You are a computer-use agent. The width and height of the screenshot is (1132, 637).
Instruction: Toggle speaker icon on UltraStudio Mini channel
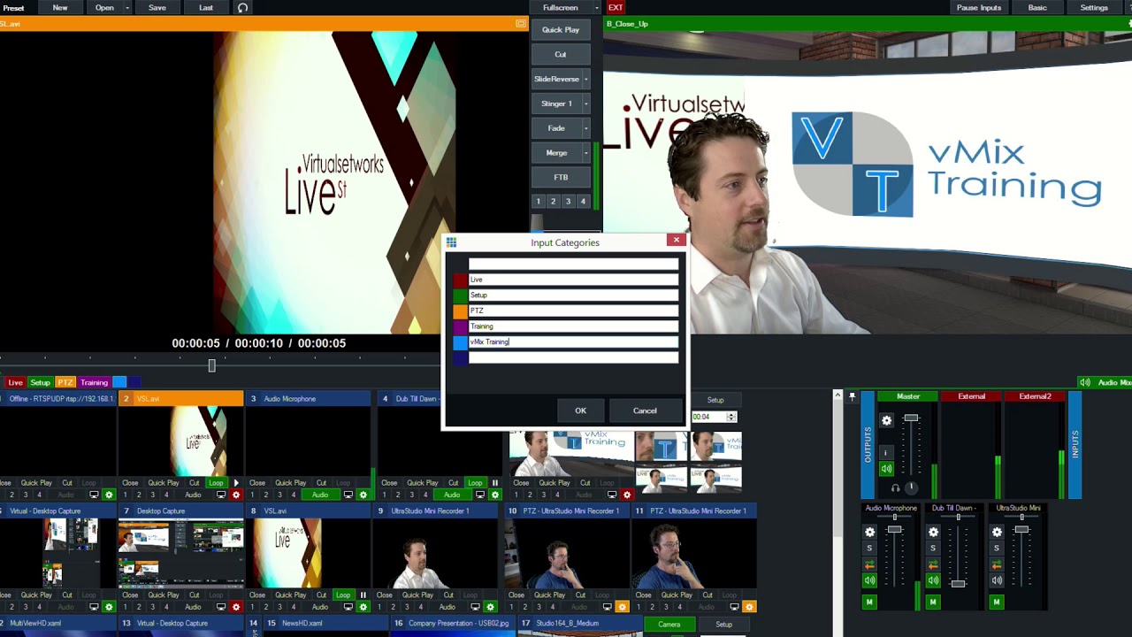(997, 580)
